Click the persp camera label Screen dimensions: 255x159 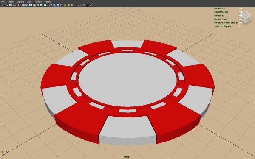pos(126,157)
